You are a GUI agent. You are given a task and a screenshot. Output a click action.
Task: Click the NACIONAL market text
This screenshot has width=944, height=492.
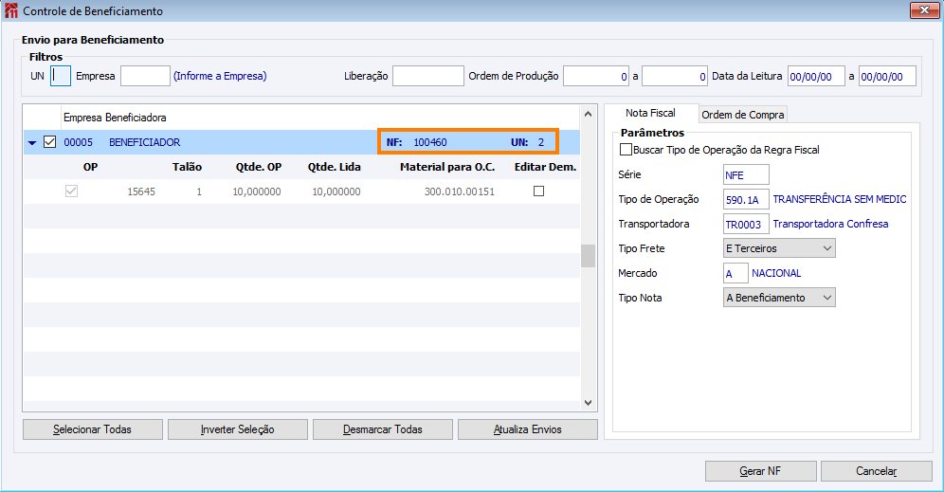click(x=776, y=273)
